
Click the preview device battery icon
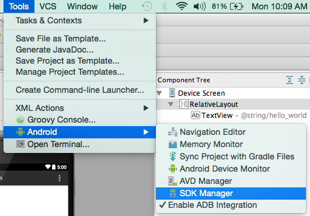54,167
